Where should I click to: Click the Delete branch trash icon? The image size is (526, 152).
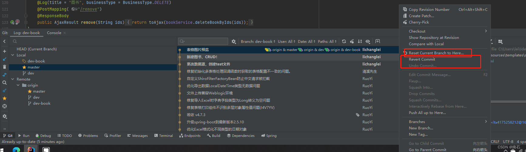click(x=5, y=67)
